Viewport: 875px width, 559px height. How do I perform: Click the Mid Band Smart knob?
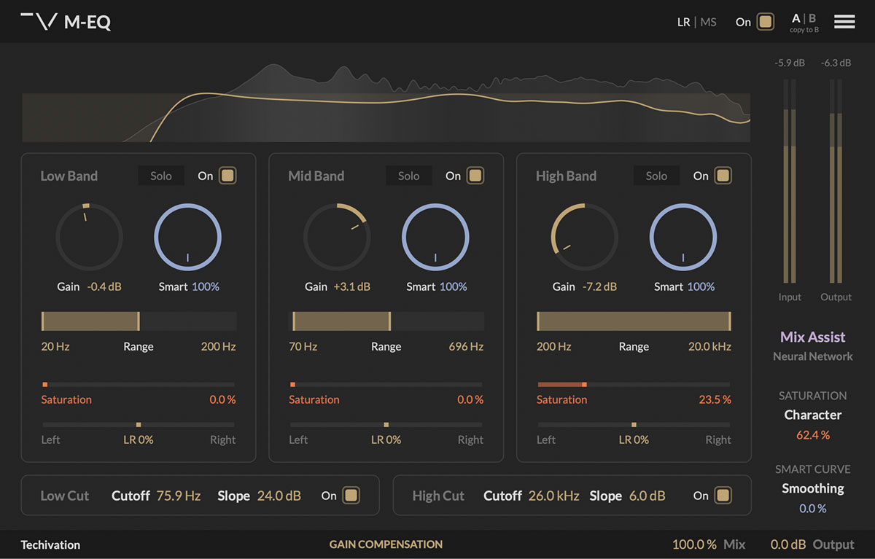coord(435,237)
